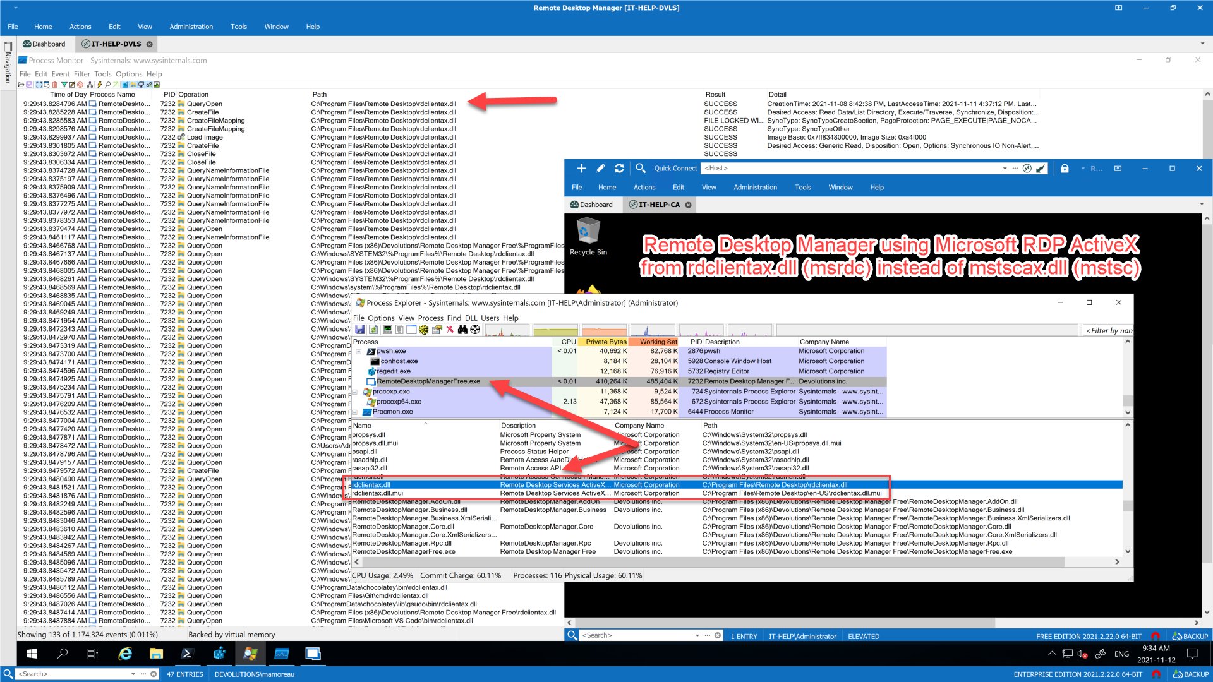Click the Procmon filter funnel icon
Viewport: 1213px width, 682px height.
(x=64, y=85)
